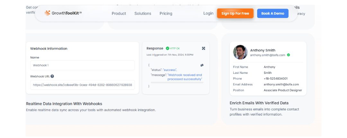
Task: Click the phone number +18-5254834001
Action: 276,79
